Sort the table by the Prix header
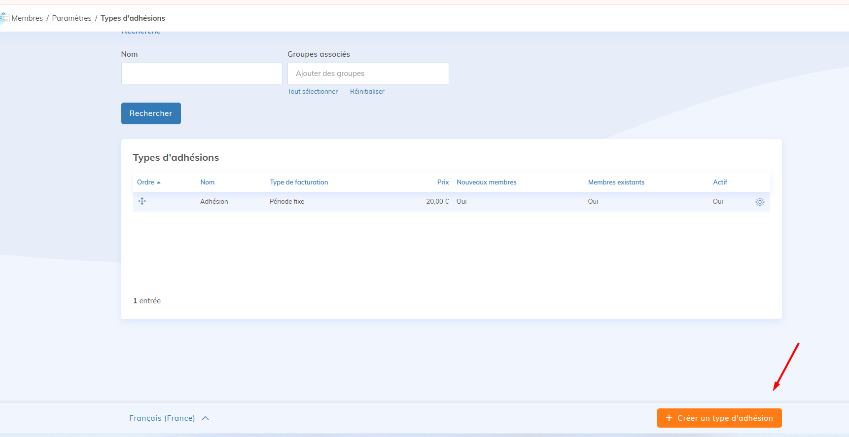 pyautogui.click(x=443, y=182)
